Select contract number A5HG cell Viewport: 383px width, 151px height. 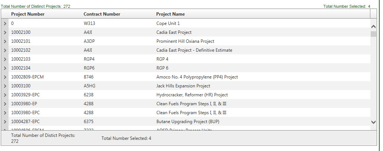[90, 86]
